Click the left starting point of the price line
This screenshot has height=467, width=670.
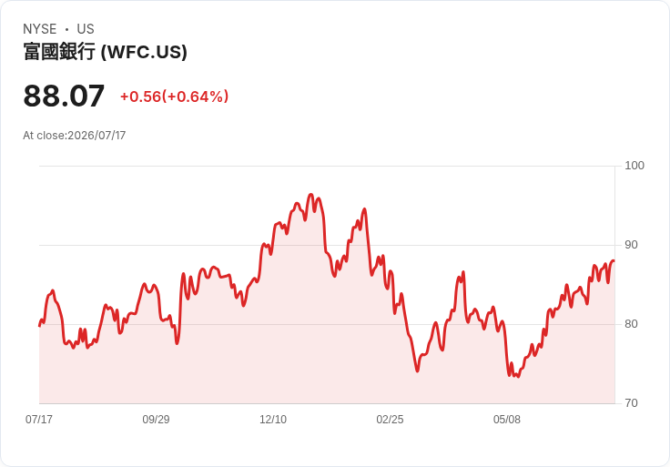39,326
